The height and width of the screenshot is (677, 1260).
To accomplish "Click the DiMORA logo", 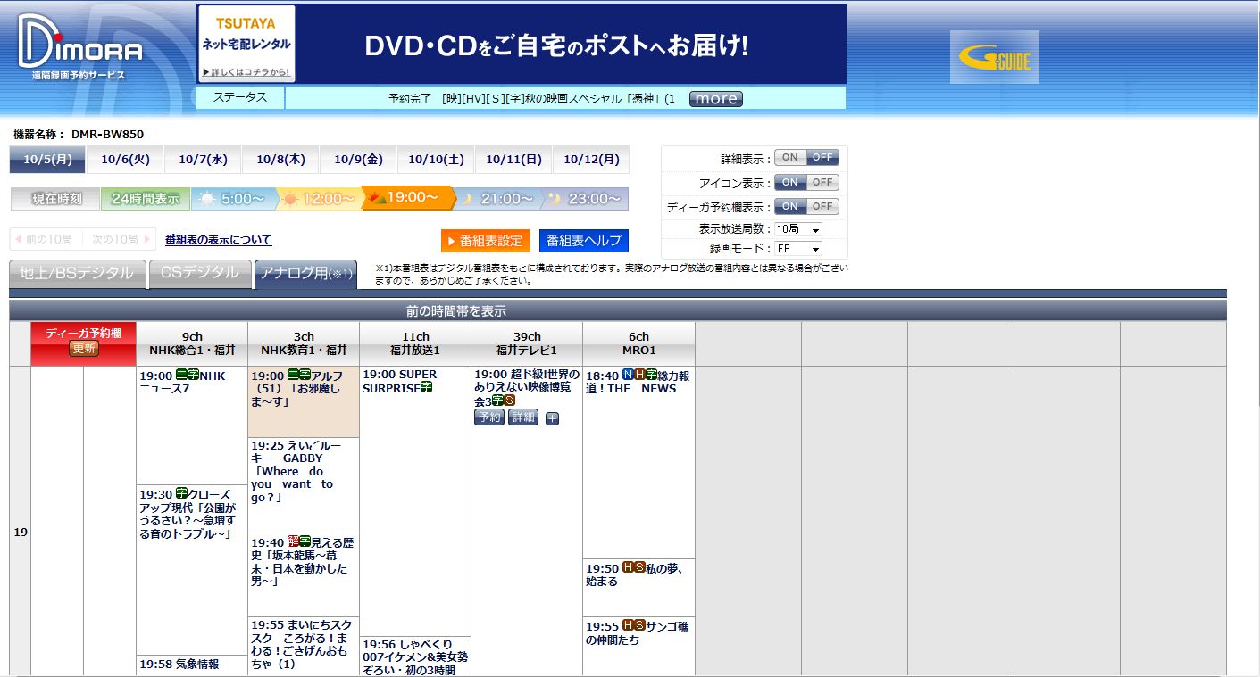I will point(79,47).
